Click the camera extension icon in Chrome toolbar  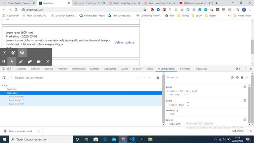(x=182, y=10)
